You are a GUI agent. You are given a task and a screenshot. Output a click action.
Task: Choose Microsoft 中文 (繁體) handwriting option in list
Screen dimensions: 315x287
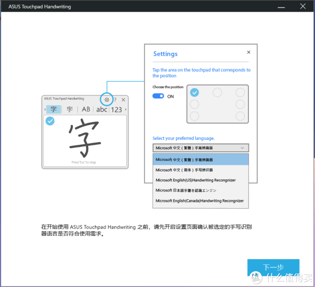pos(201,159)
